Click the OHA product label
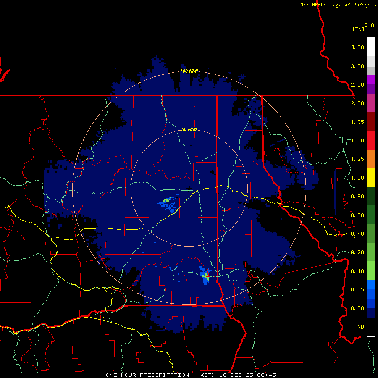378x378 pixels. point(369,25)
